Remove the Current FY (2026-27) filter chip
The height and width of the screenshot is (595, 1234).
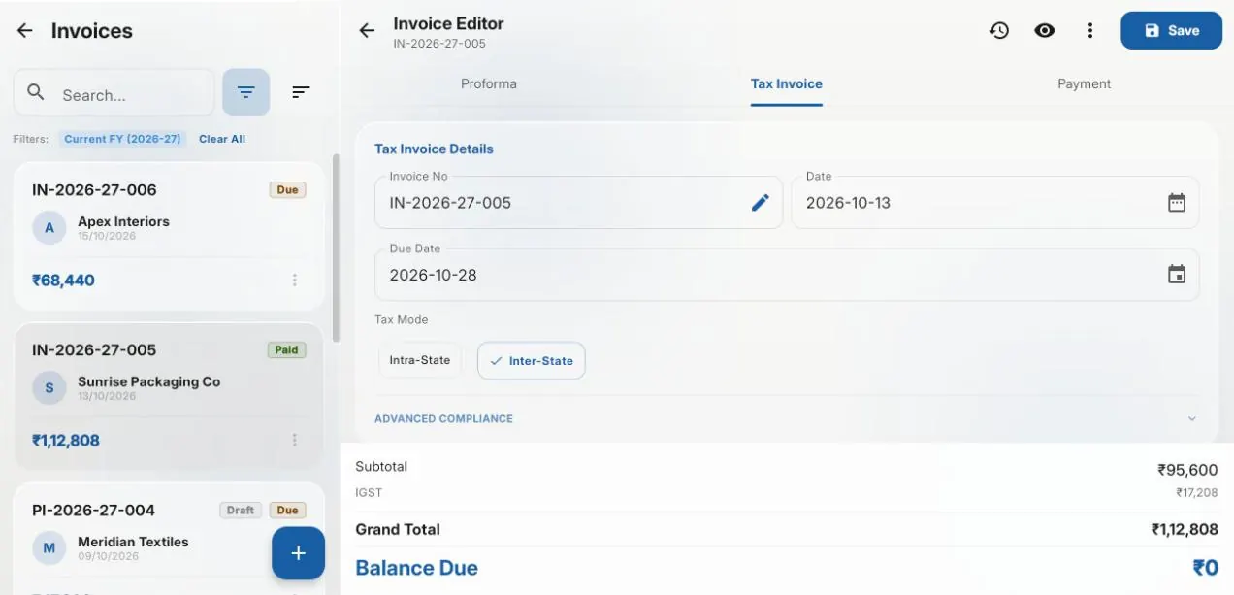pos(122,139)
